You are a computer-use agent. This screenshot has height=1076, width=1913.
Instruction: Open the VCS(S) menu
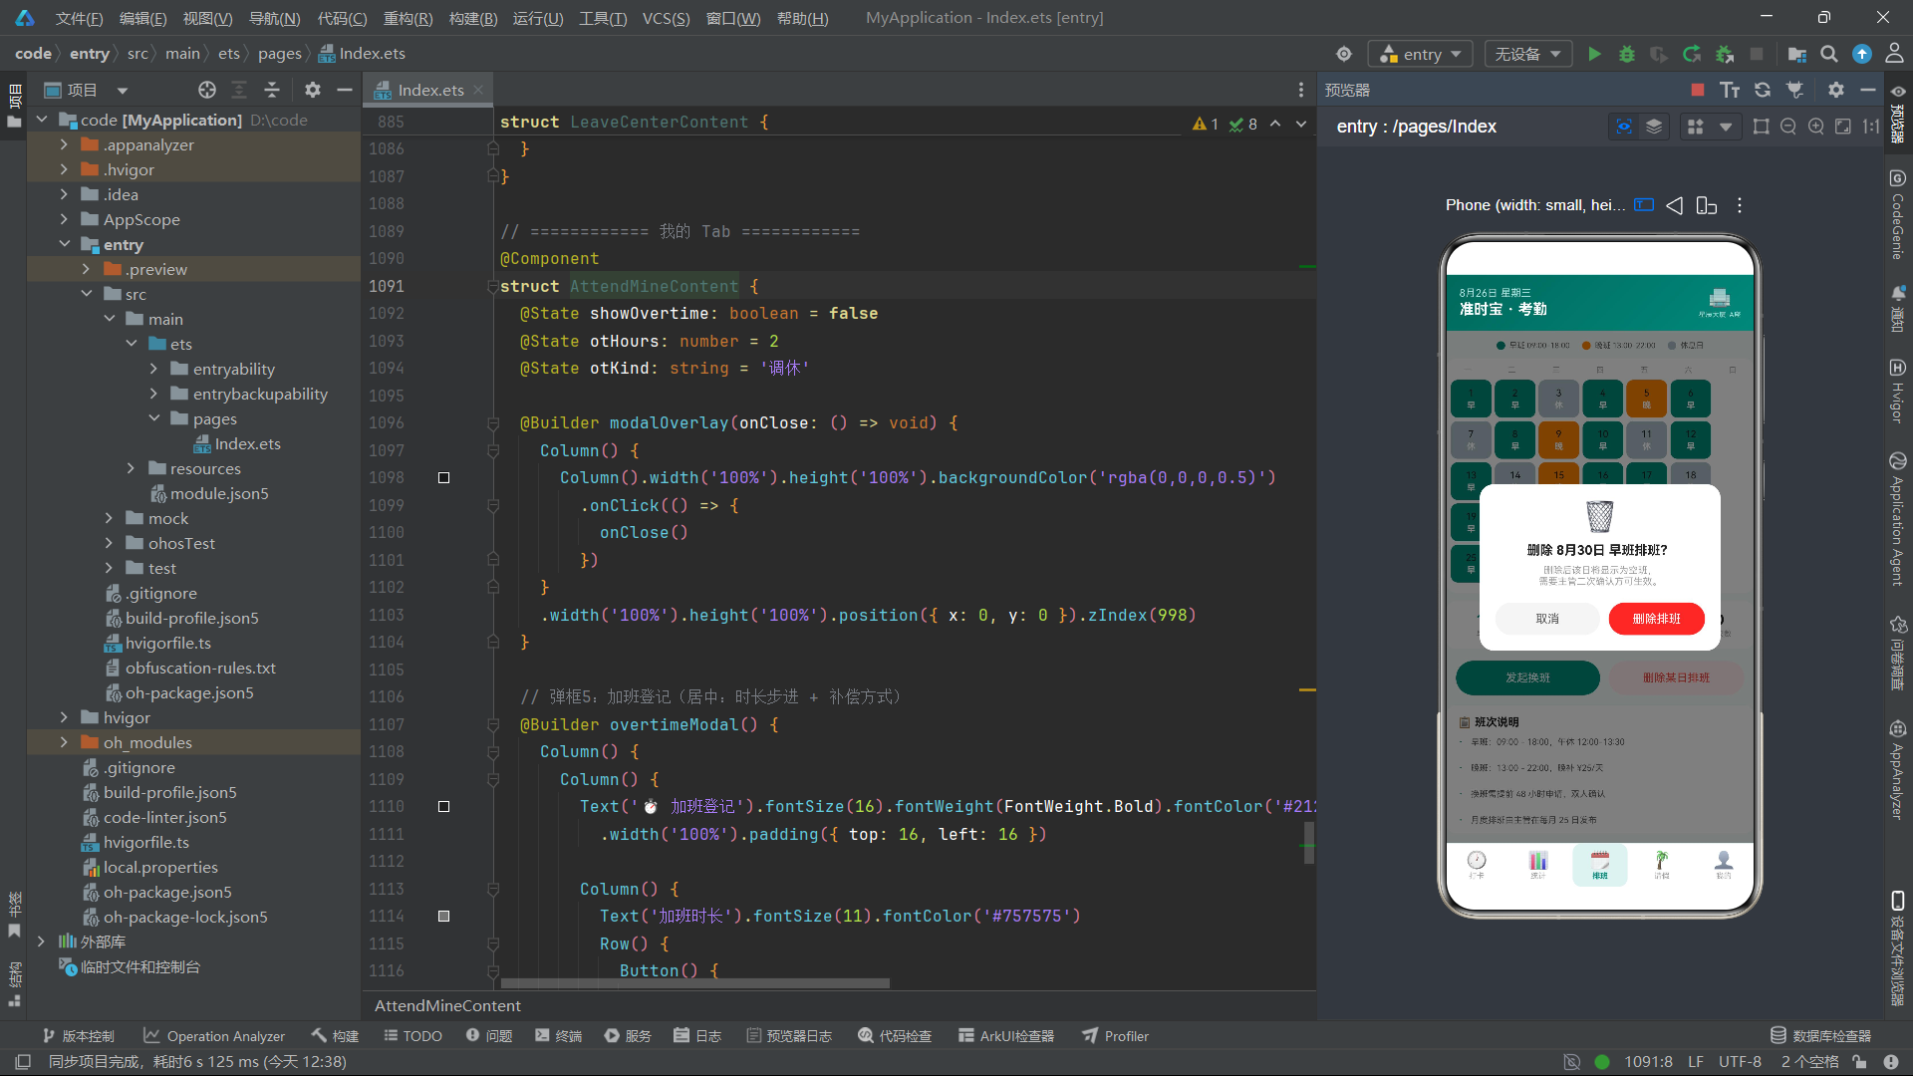(666, 18)
